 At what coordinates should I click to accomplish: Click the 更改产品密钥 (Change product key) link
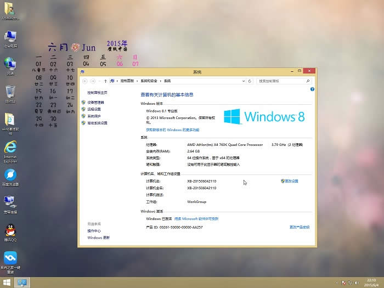point(299,227)
